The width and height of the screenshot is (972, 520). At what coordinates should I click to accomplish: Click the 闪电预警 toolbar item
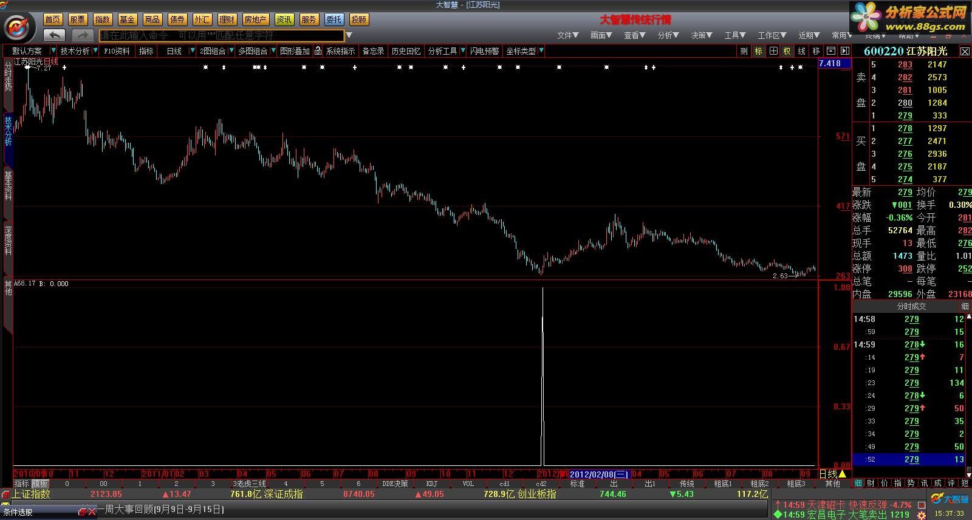[x=484, y=51]
